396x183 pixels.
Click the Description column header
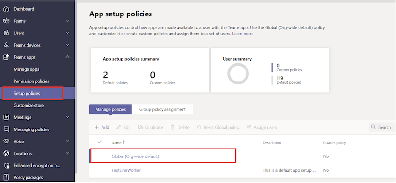tap(272, 143)
